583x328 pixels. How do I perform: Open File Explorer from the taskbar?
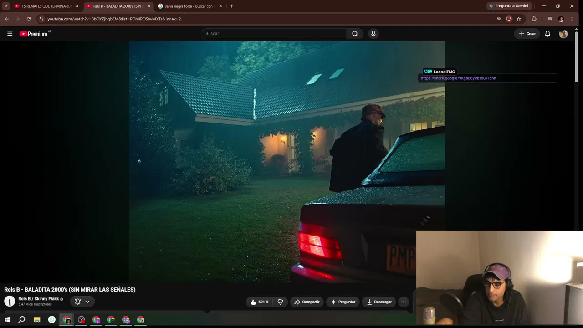pos(37,320)
